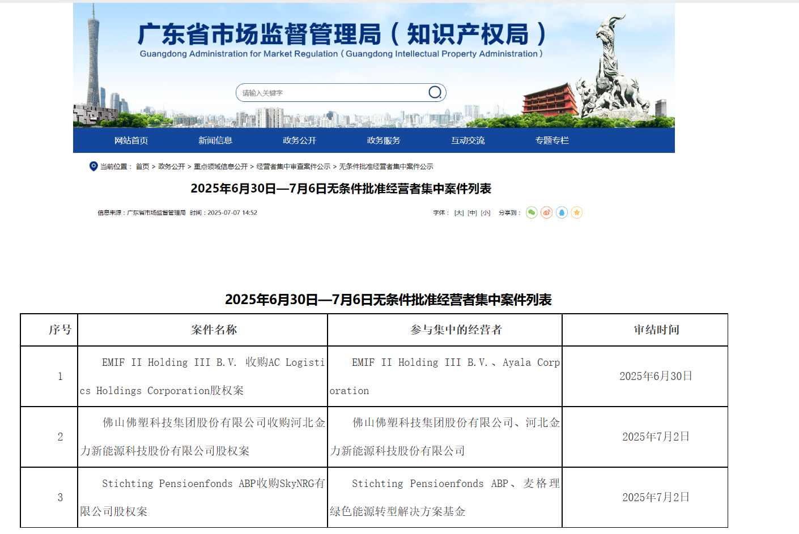Go to 政务公开 in the breadcrumb
The image size is (799, 534).
pos(171,166)
